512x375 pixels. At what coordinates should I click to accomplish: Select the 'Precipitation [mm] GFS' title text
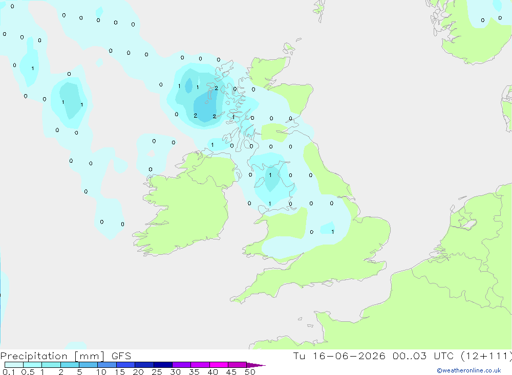click(x=66, y=356)
